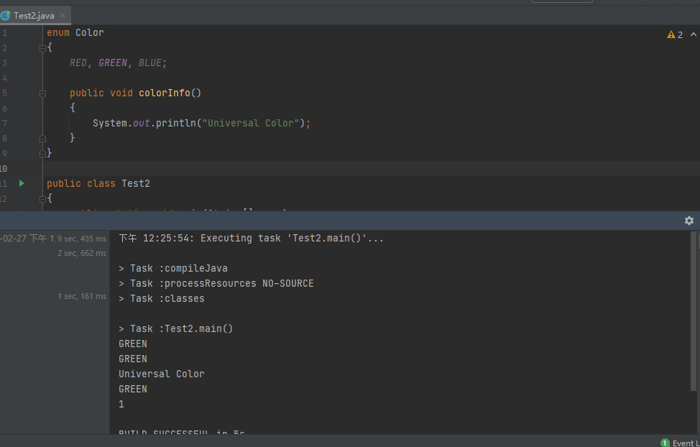
Task: Run Test2 using the green gutter arrow
Action: click(x=22, y=183)
